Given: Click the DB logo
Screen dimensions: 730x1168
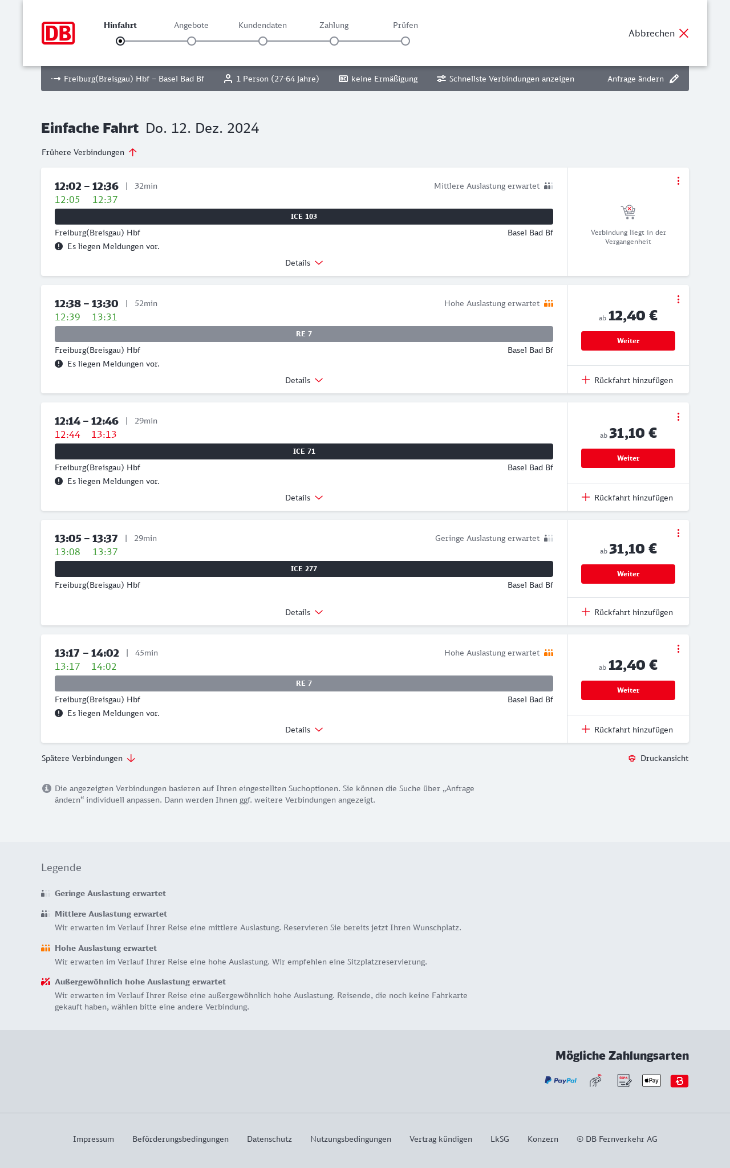Looking at the screenshot, I should [58, 33].
